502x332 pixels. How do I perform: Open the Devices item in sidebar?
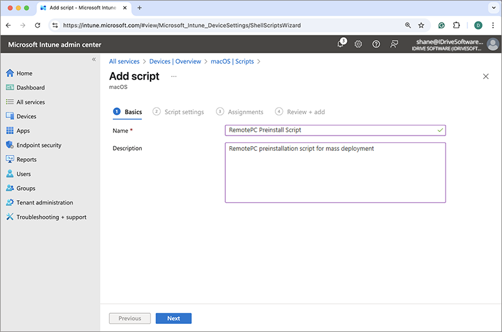26,116
